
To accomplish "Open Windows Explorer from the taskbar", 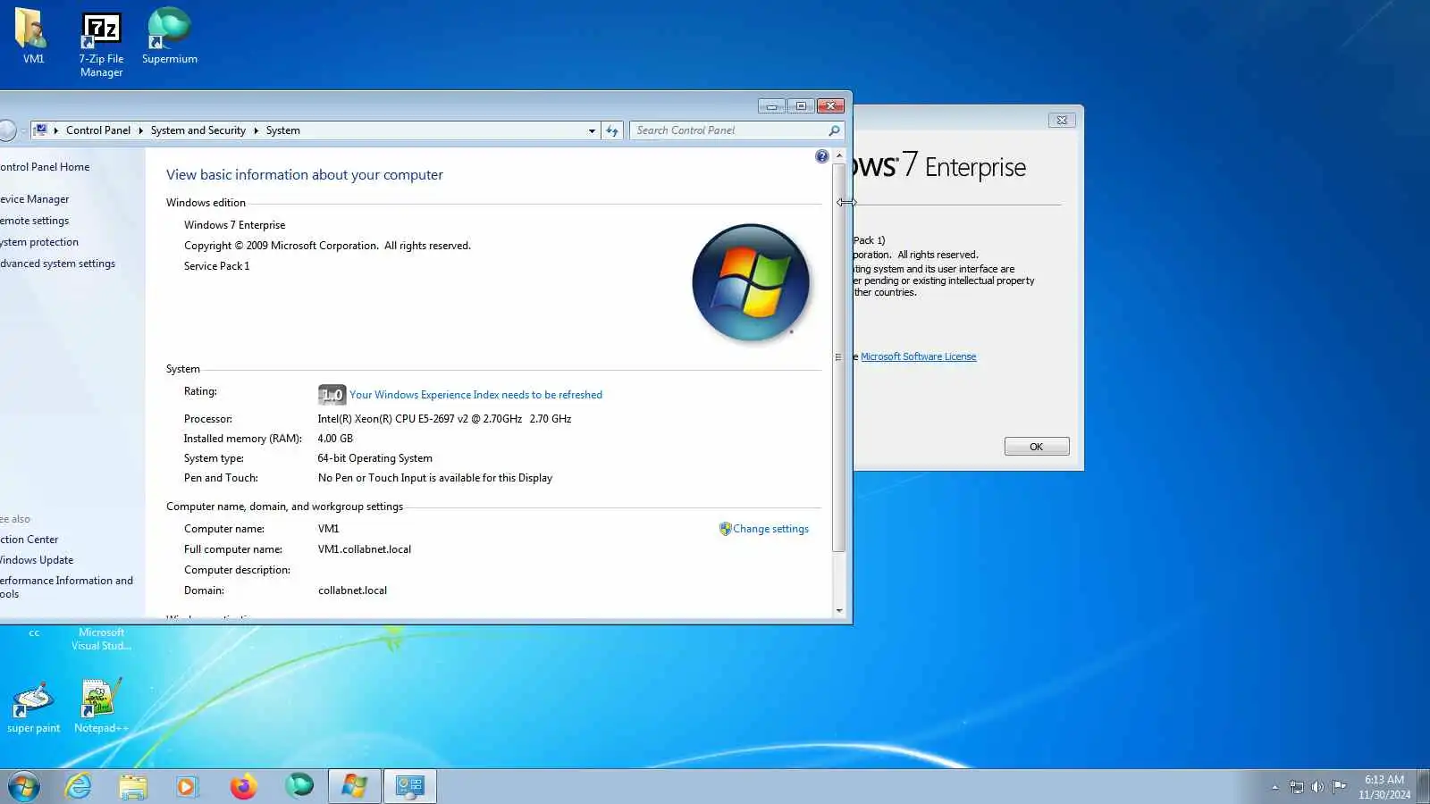I will point(133,786).
